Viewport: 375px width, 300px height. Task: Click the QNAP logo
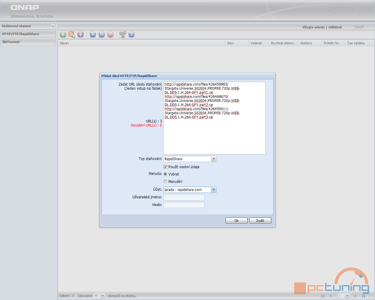[x=25, y=8]
